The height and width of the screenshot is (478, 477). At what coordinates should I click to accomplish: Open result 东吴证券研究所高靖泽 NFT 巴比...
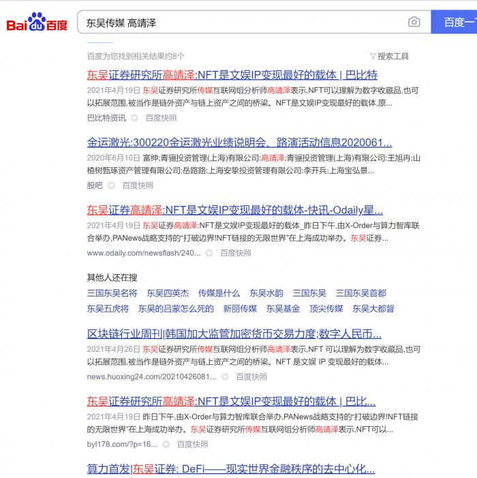coord(231,402)
